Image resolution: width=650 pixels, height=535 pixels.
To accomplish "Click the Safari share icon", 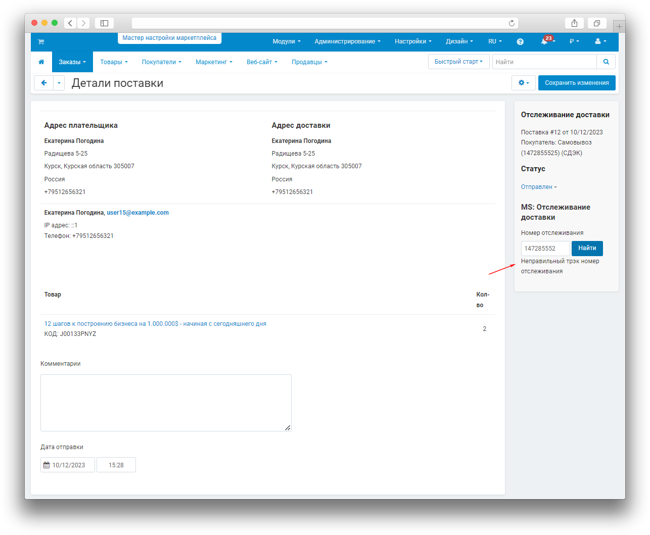I will pos(574,23).
